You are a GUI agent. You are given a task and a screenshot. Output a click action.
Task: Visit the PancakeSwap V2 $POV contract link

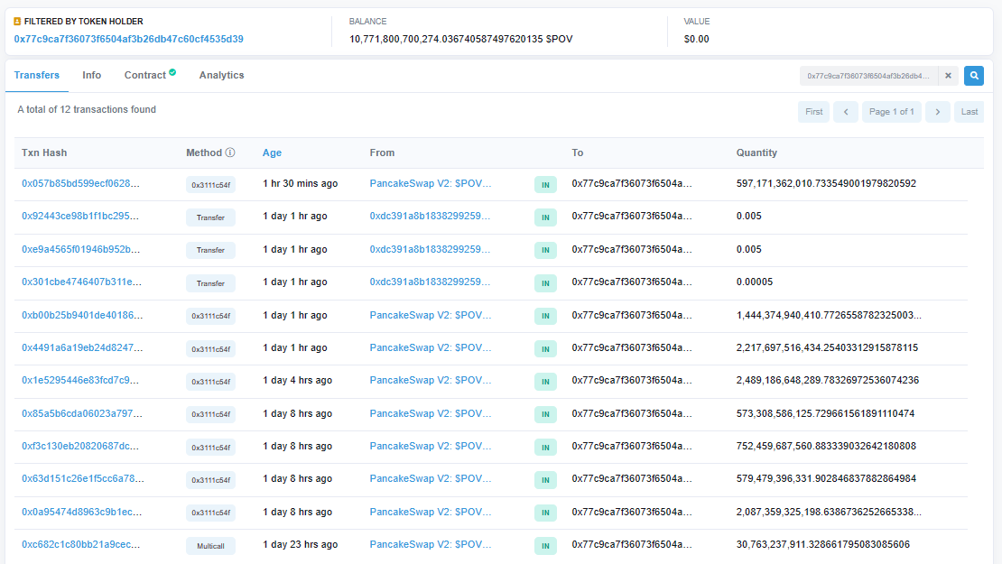(431, 184)
